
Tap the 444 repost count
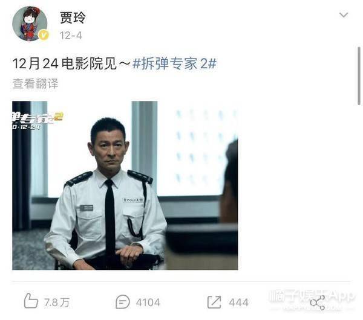tap(239, 302)
